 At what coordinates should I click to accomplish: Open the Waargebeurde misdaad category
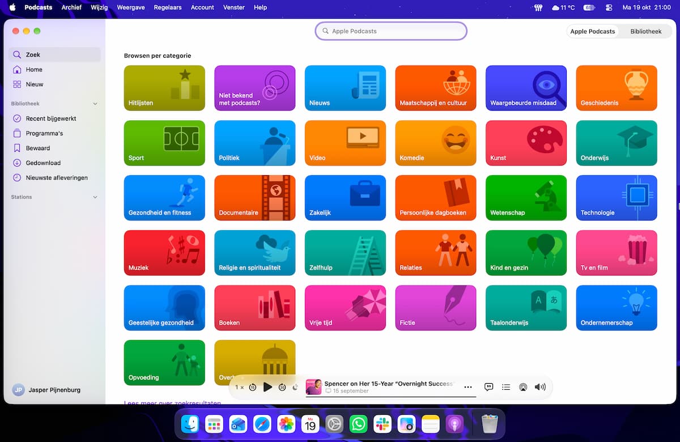coord(526,88)
